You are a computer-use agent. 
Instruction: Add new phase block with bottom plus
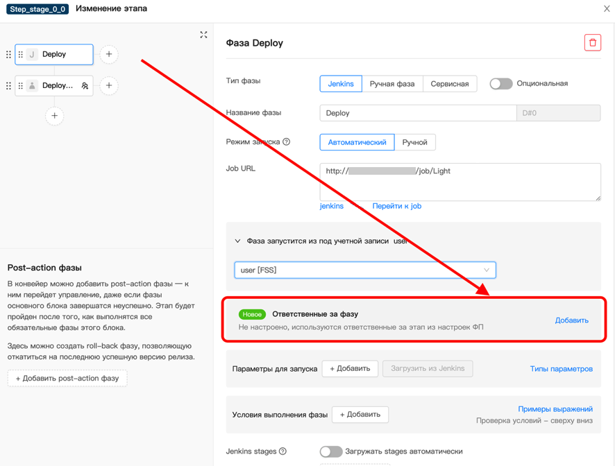[x=55, y=116]
